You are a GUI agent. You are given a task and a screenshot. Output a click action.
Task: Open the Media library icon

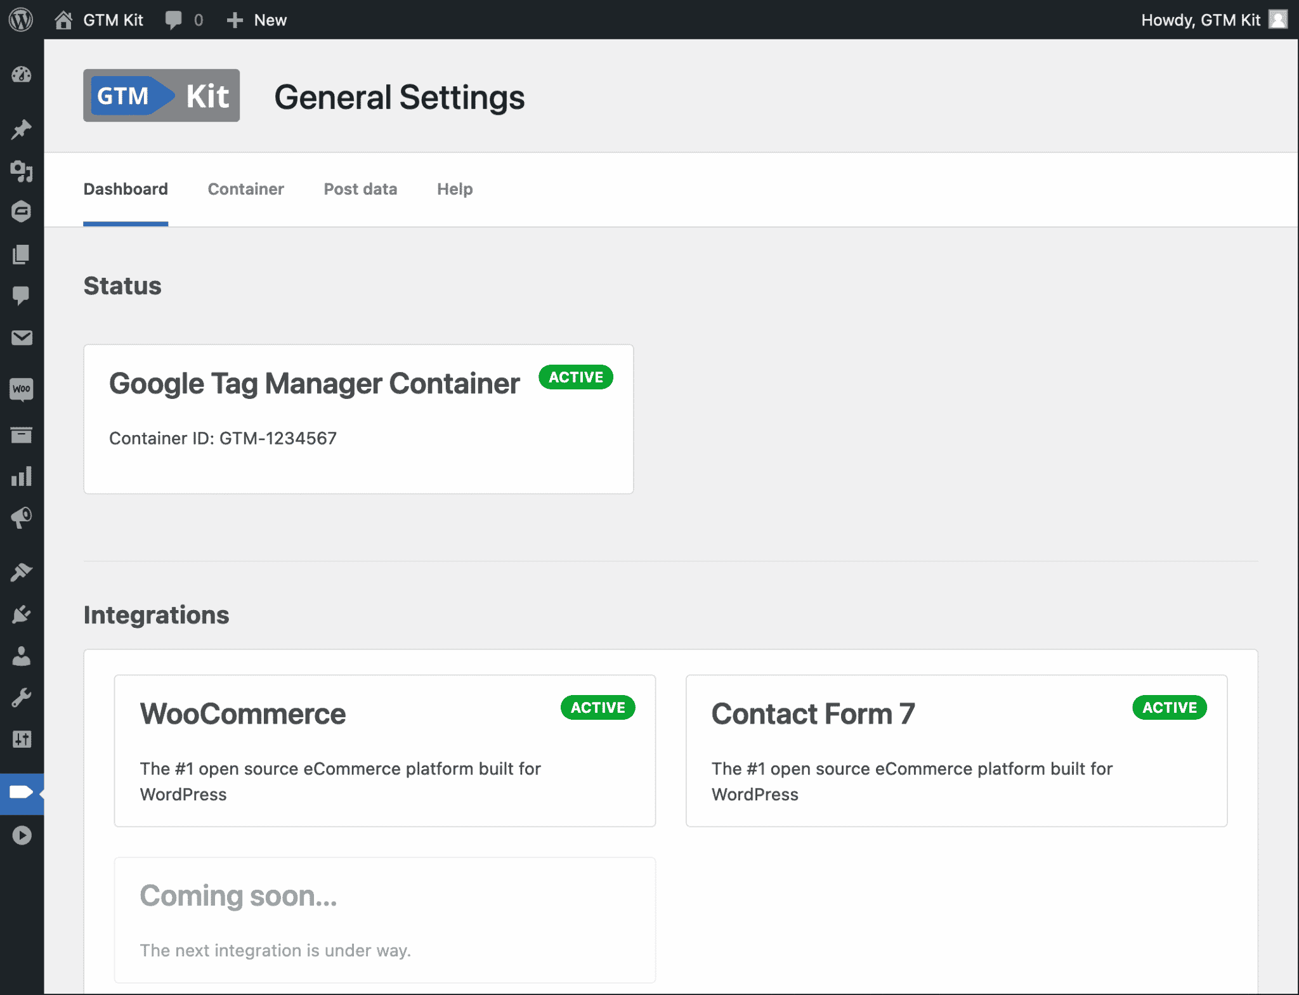tap(22, 172)
